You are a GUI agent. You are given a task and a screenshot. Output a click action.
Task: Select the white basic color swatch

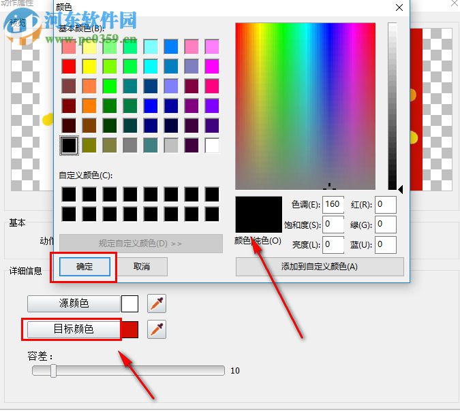pyautogui.click(x=212, y=146)
